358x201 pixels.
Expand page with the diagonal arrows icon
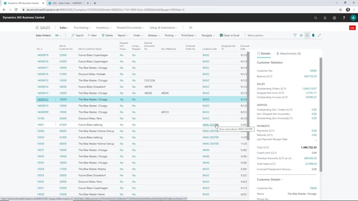coord(319,35)
